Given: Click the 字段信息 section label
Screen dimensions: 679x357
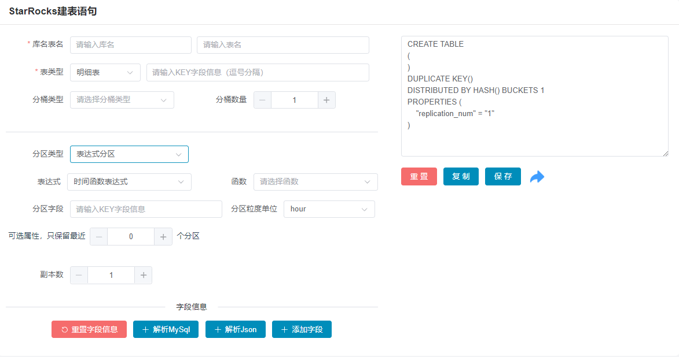Looking at the screenshot, I should 192,307.
